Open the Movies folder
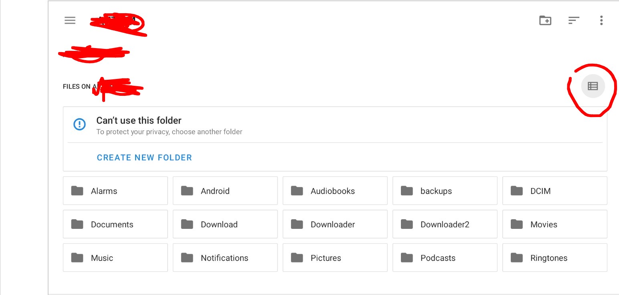This screenshot has height=295, width=619. click(x=554, y=224)
